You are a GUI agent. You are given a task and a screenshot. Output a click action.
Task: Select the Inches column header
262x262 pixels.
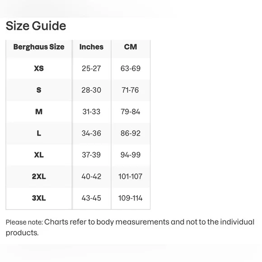tap(91, 47)
